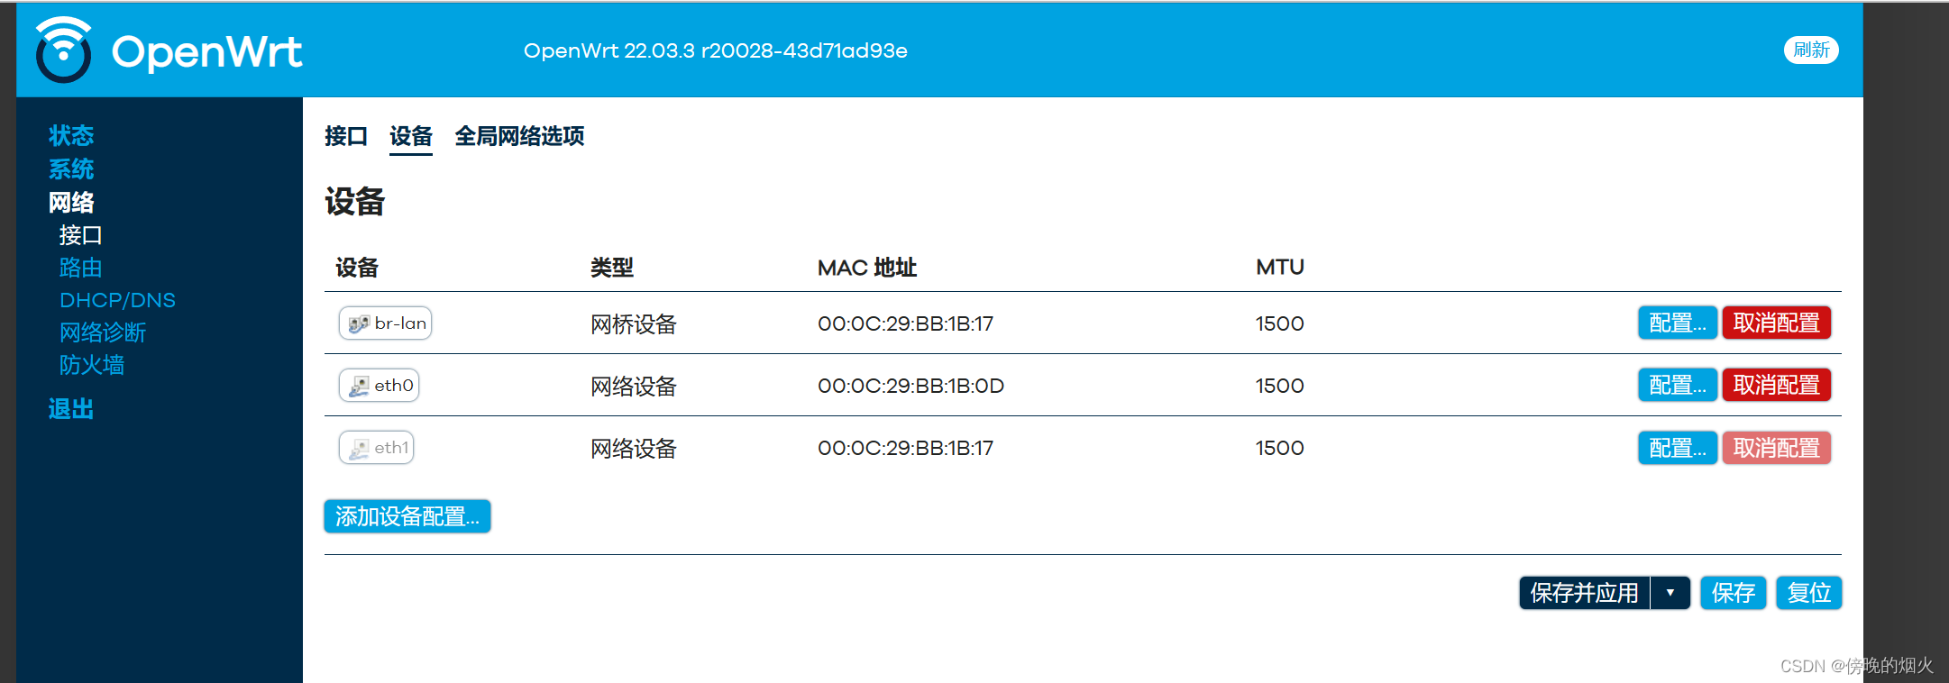Open 防火墙 settings in sidebar
Image resolution: width=1949 pixels, height=683 pixels.
93,364
